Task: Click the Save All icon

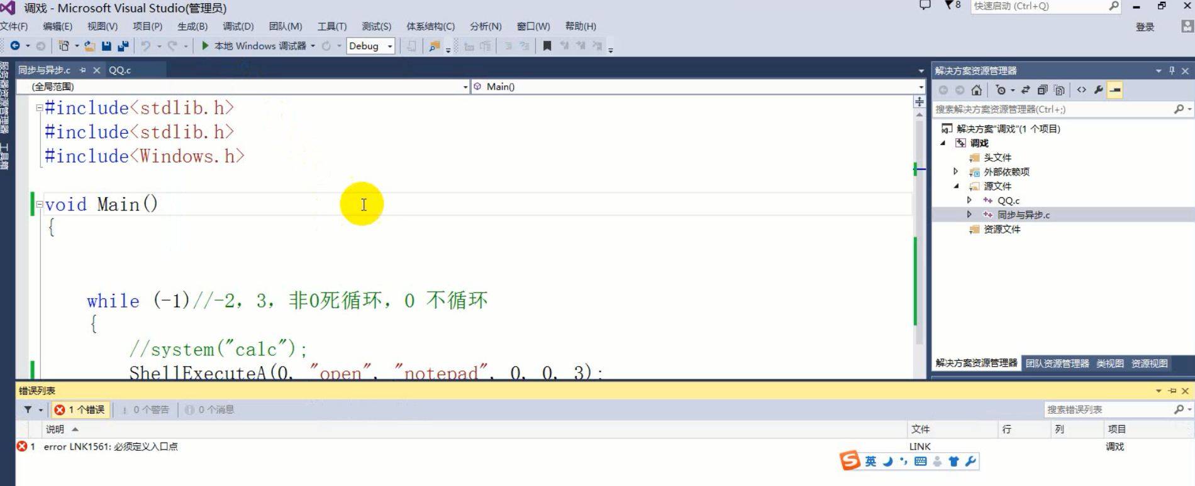Action: click(x=123, y=46)
